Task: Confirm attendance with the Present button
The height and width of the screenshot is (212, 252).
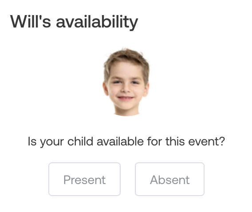Action: point(84,179)
